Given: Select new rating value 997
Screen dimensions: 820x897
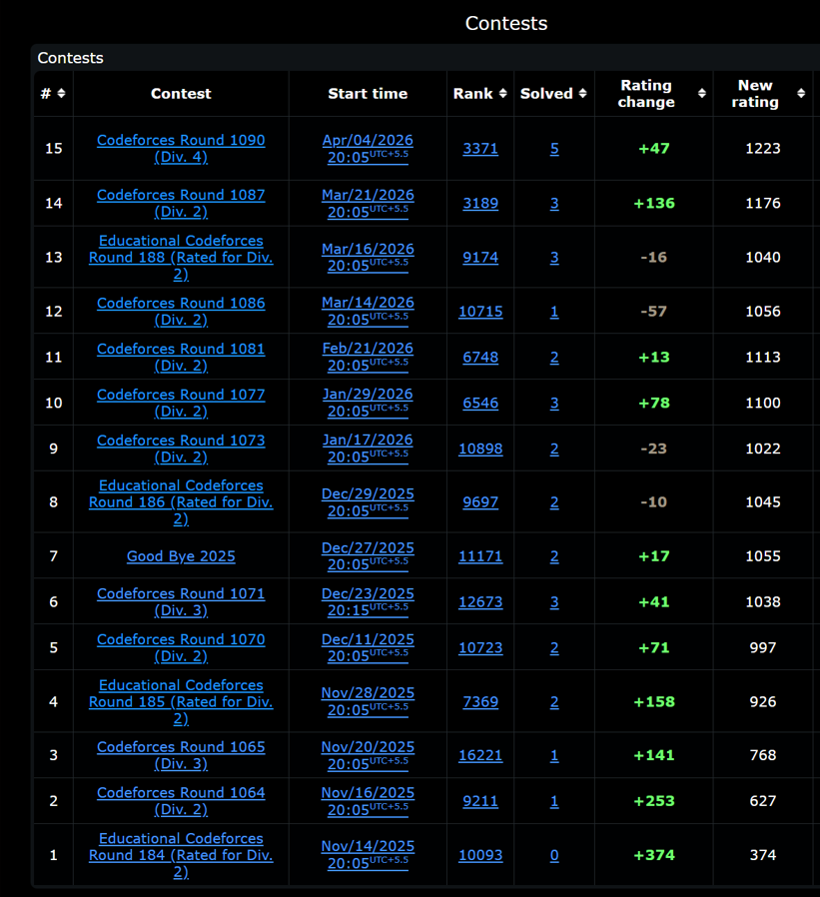Looking at the screenshot, I should 763,648.
